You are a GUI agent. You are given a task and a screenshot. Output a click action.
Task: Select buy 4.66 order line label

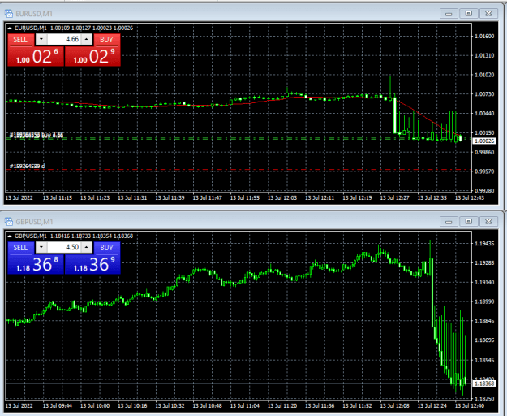(37, 135)
